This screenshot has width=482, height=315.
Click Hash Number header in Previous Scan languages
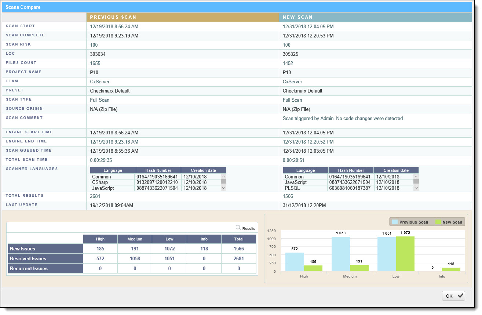point(158,170)
